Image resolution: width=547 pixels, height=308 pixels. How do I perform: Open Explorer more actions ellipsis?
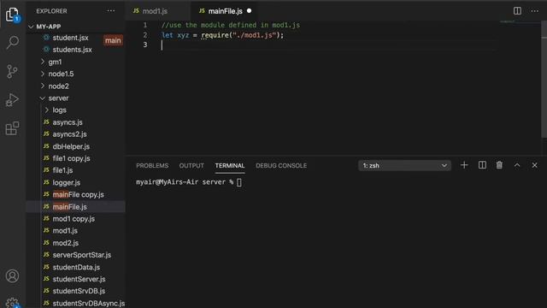(111, 11)
